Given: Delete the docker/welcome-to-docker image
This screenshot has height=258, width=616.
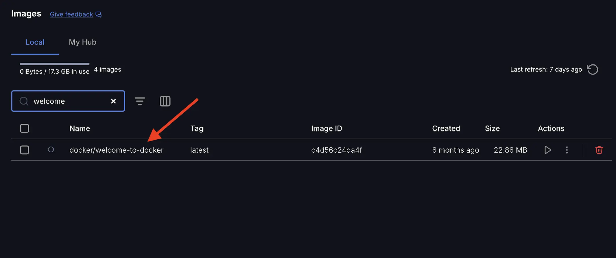Looking at the screenshot, I should click(x=599, y=150).
